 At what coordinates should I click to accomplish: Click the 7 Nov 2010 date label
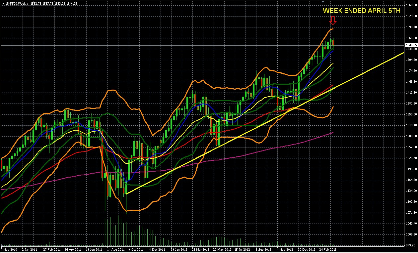(x=9, y=250)
